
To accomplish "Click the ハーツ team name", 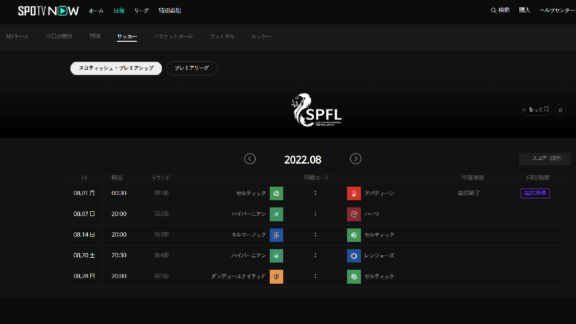I will 372,214.
